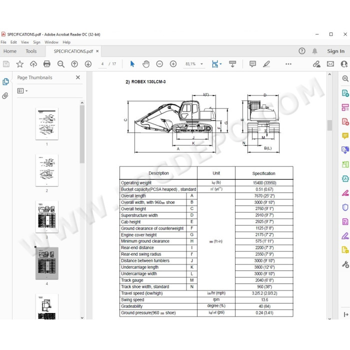
Task: Click the zoom percentage field
Action: (190, 64)
